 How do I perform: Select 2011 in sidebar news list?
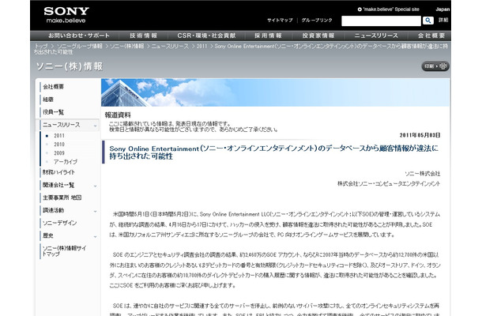(59, 136)
